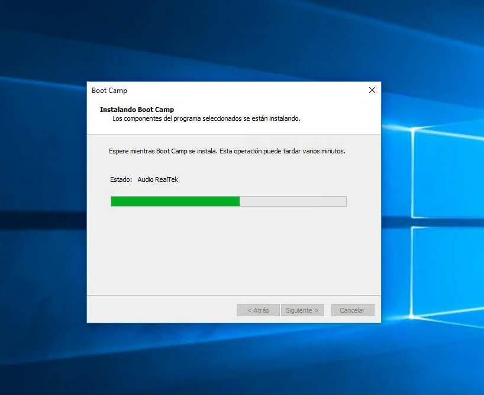
Task: Click the Boot Camp title text
Action: pos(109,91)
